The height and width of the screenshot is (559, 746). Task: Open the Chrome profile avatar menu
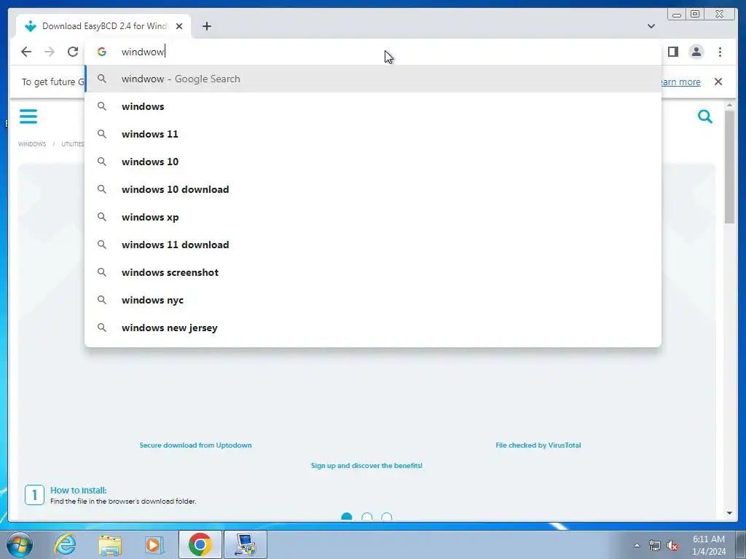tap(696, 52)
